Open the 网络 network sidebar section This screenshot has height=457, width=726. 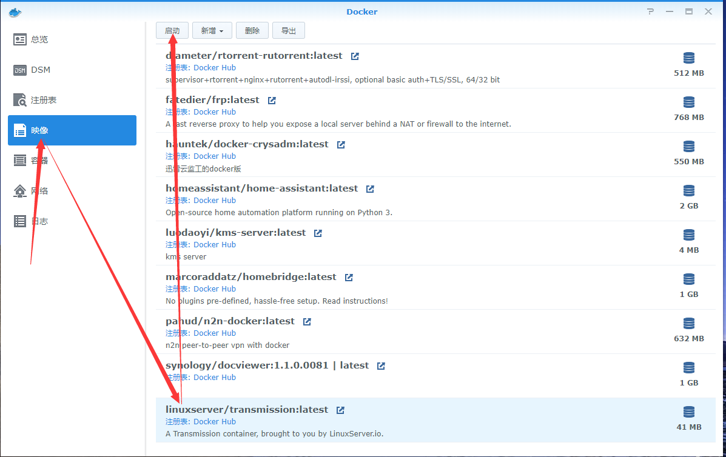coord(72,190)
